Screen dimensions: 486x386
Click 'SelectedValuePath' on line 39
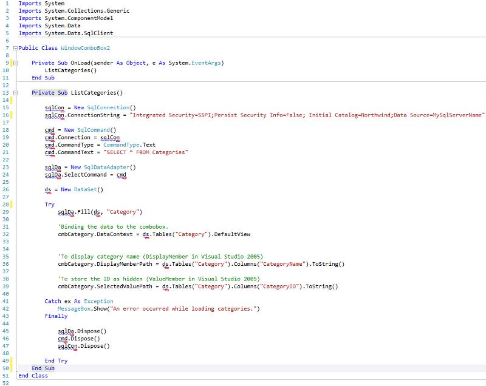[x=125, y=286]
